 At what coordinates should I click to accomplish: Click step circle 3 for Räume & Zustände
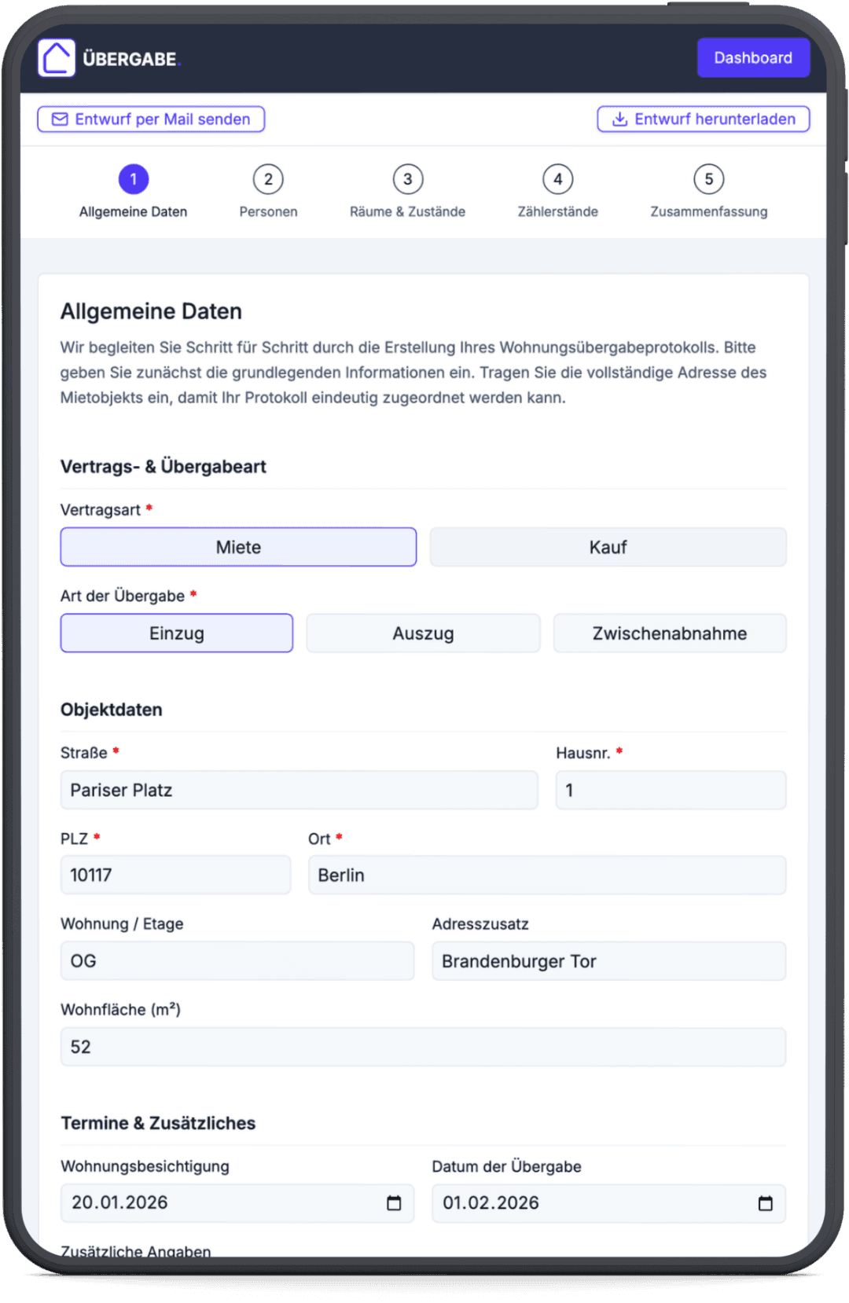[407, 179]
